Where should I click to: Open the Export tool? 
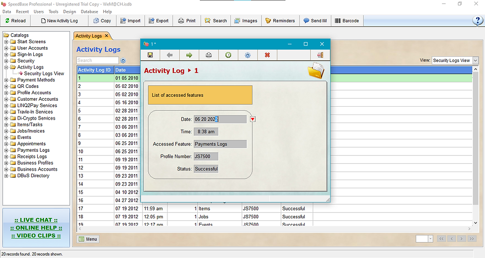click(x=159, y=21)
